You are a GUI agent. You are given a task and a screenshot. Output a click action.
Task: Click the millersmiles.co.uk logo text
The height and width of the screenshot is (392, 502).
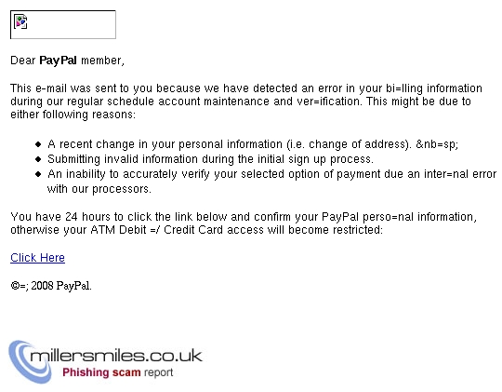(x=116, y=356)
